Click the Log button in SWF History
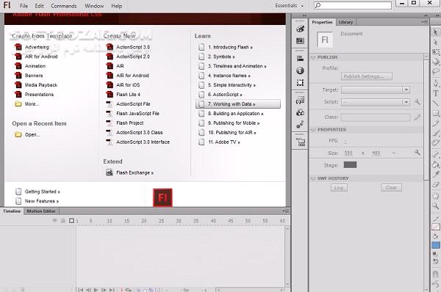The width and height of the screenshot is (441, 292). [x=339, y=188]
